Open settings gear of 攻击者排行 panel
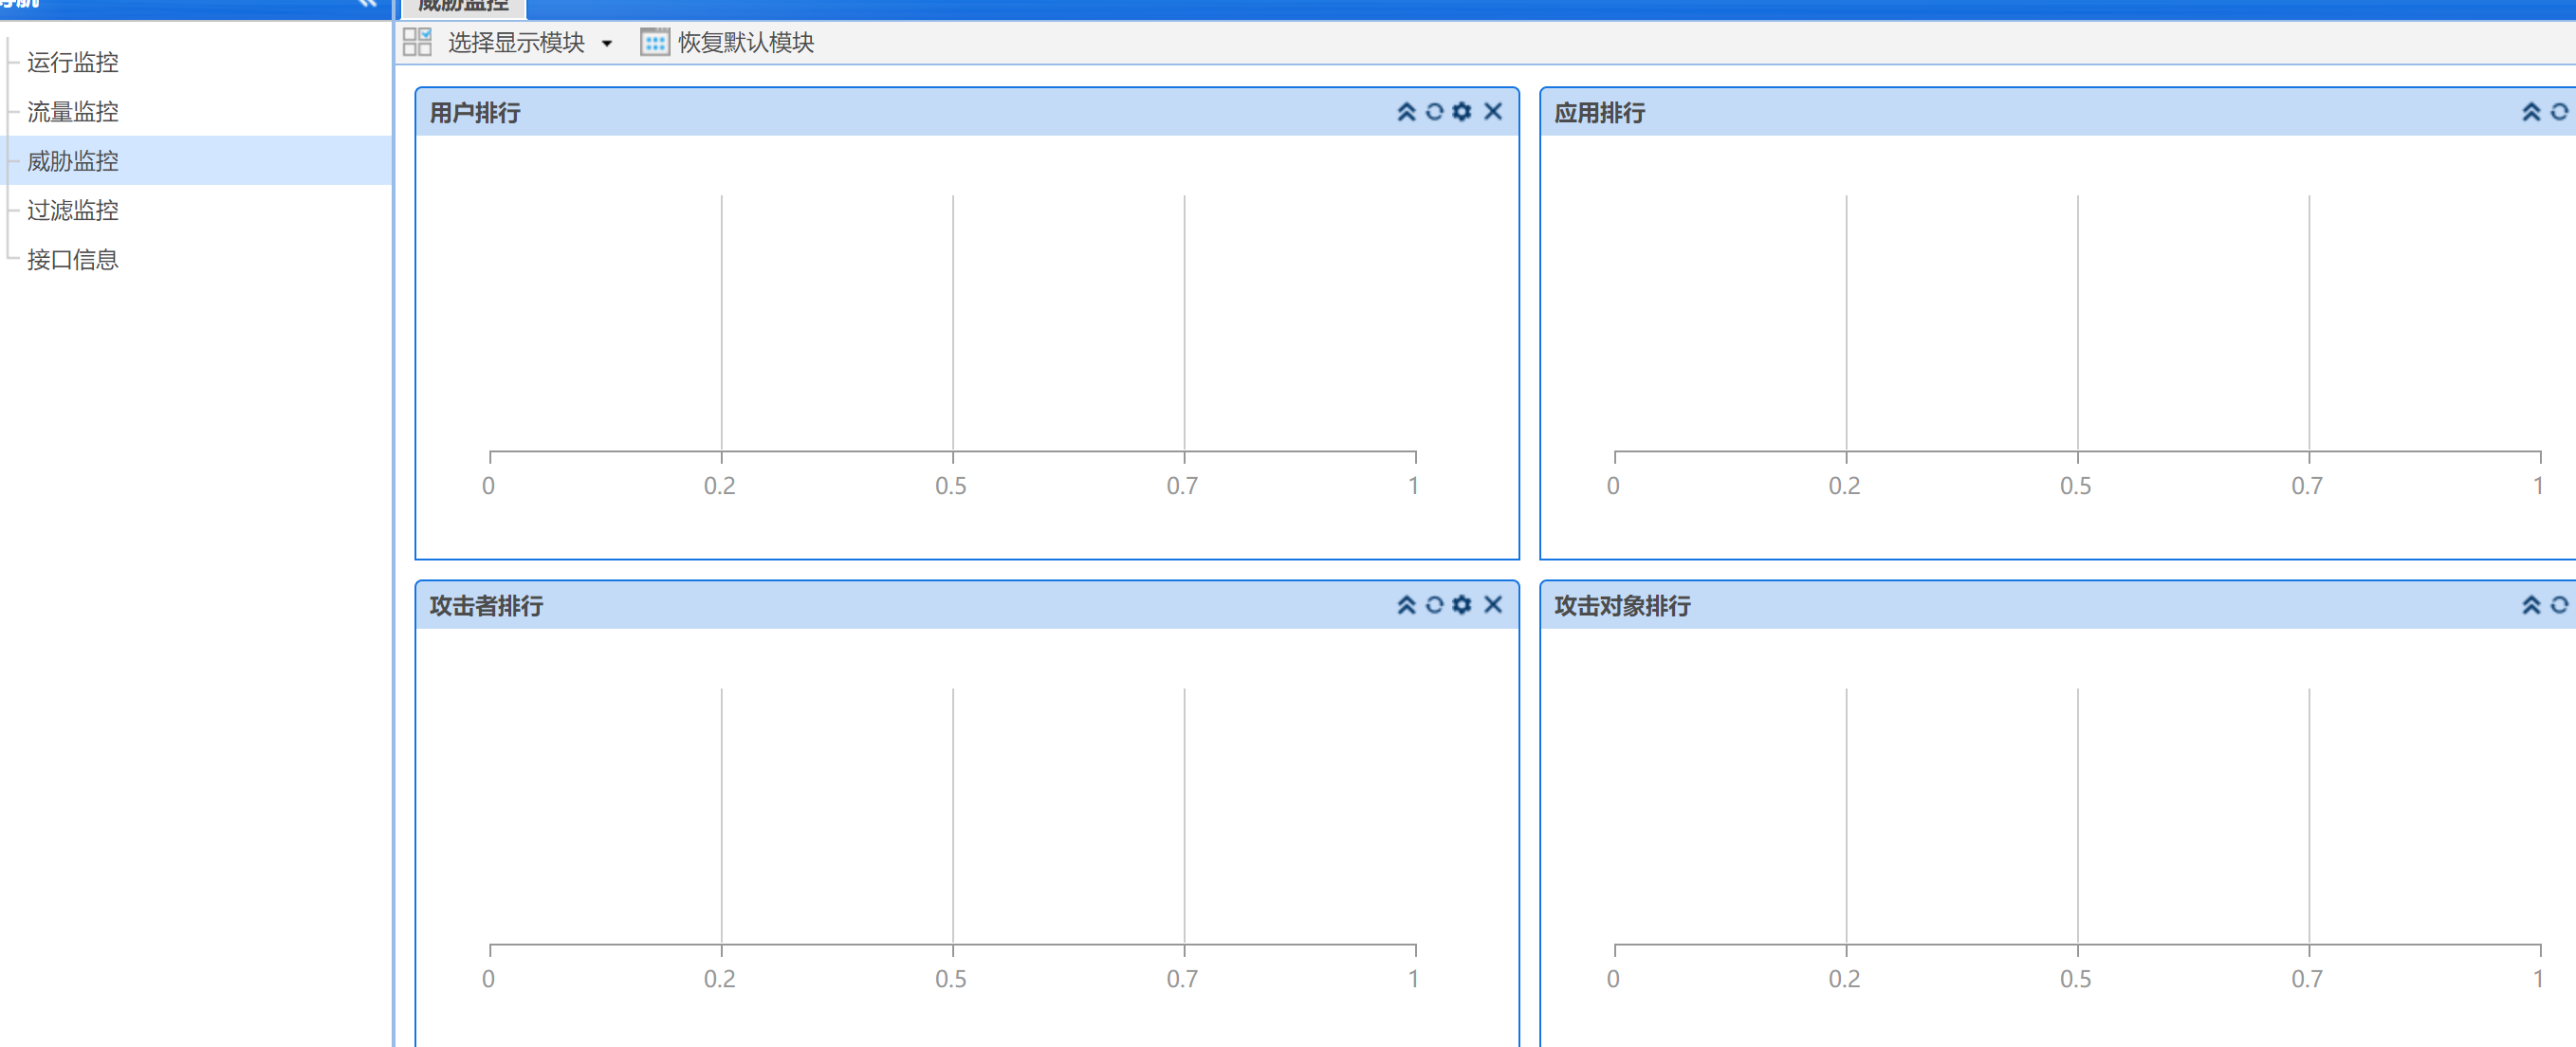 (x=1462, y=605)
